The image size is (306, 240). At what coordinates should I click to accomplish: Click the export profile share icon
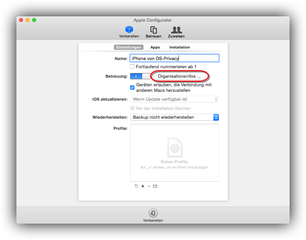click(x=155, y=186)
